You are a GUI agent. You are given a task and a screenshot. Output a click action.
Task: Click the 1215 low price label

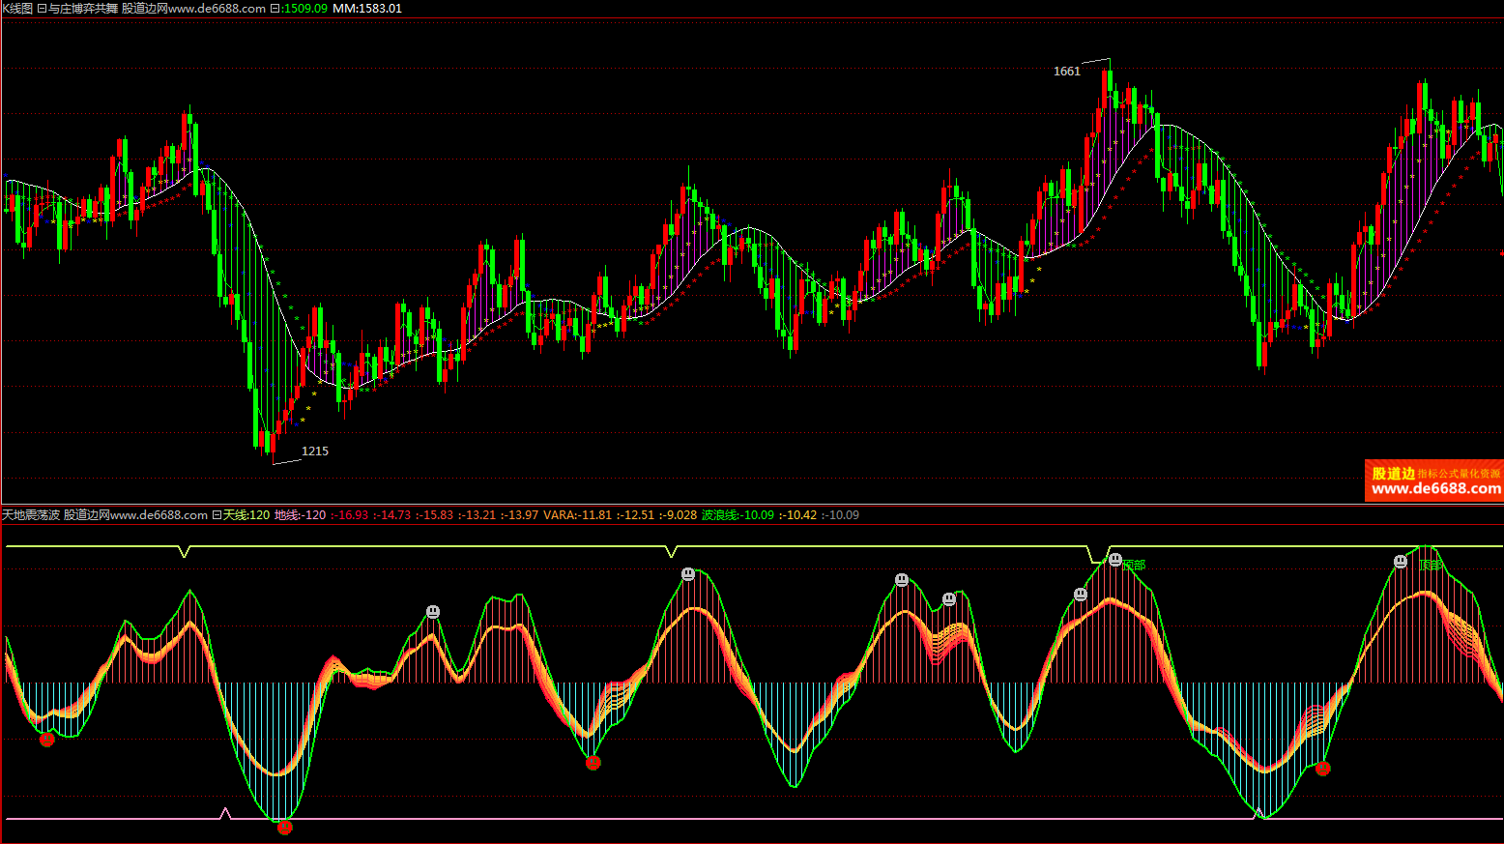coord(315,451)
